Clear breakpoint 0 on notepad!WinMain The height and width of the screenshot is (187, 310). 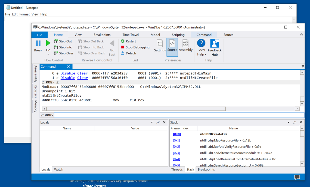click(82, 73)
